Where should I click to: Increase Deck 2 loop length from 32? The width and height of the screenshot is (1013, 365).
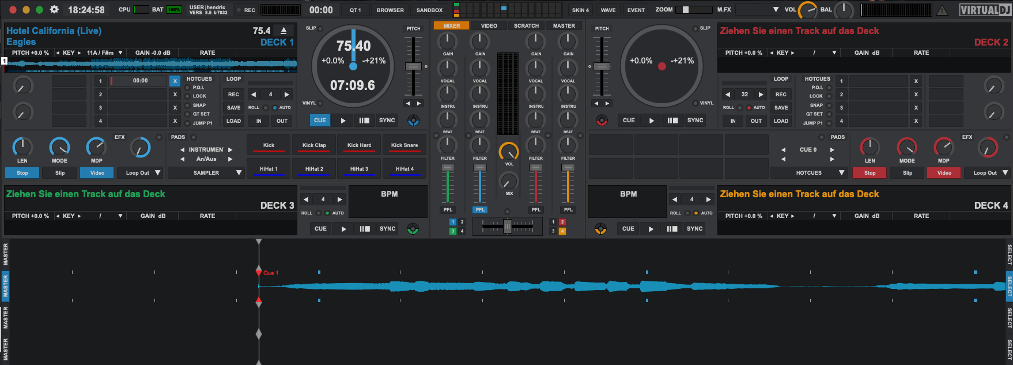click(761, 95)
